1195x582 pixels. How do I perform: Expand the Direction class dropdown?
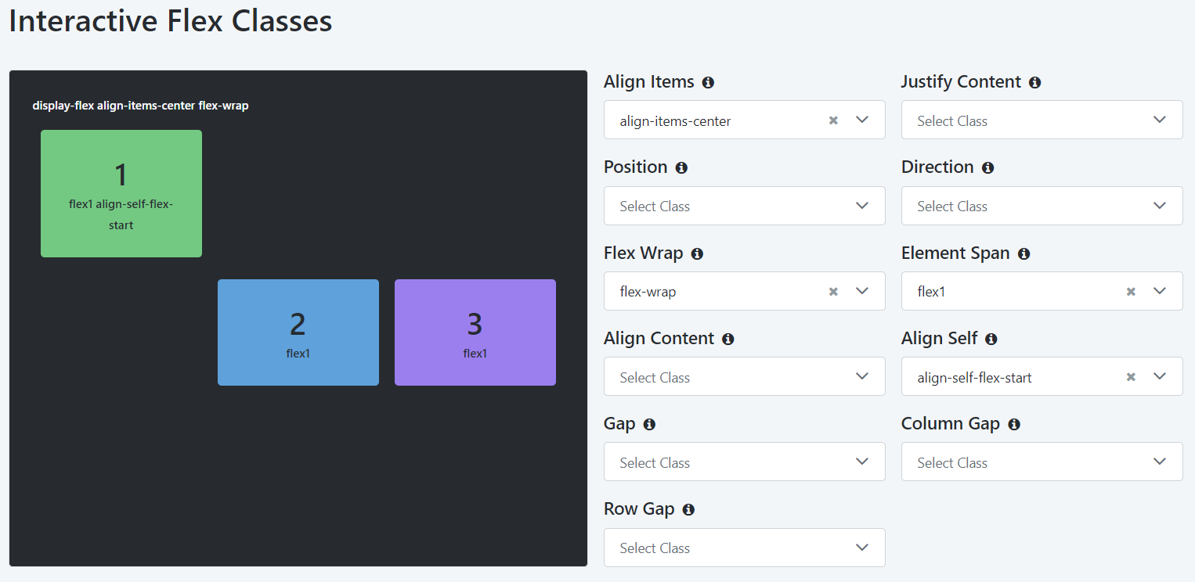click(x=1042, y=206)
